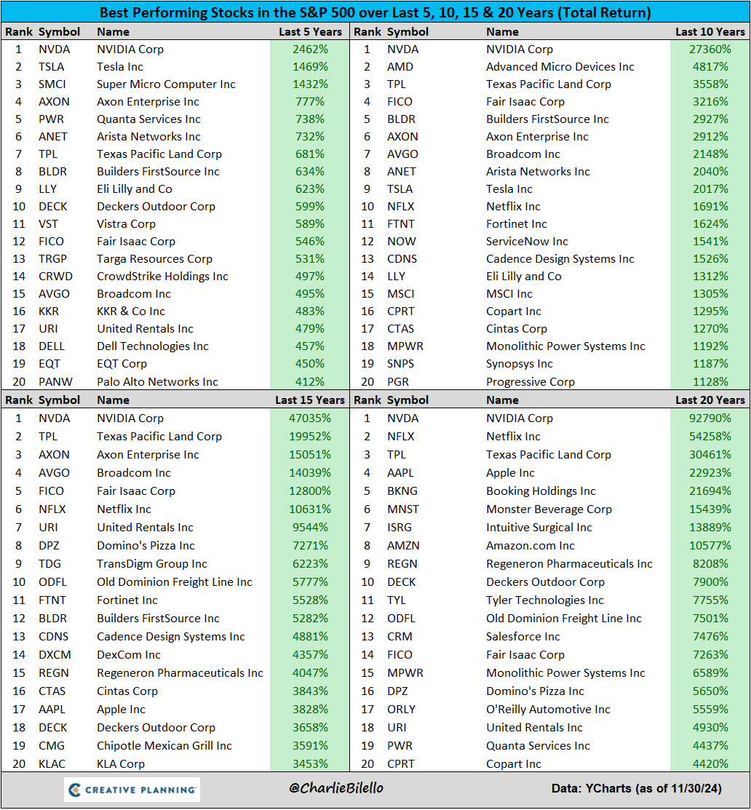Click the Last 20 Years column header
The height and width of the screenshot is (810, 751).
coord(710,400)
